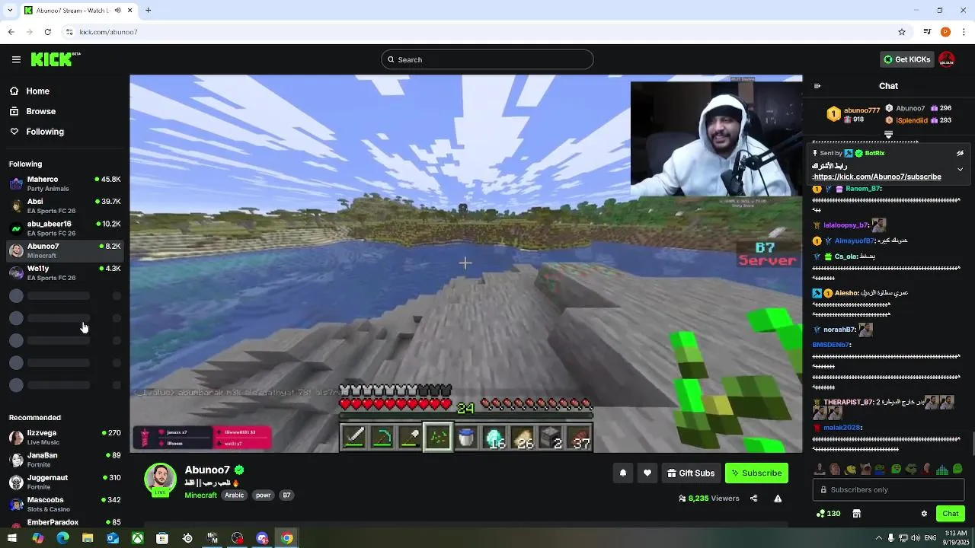Open the Chrome tab search dropdown
975x548 pixels.
click(10, 10)
